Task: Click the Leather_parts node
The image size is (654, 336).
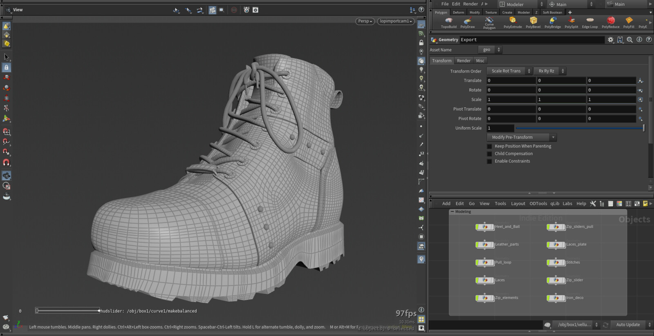Action: coord(485,245)
